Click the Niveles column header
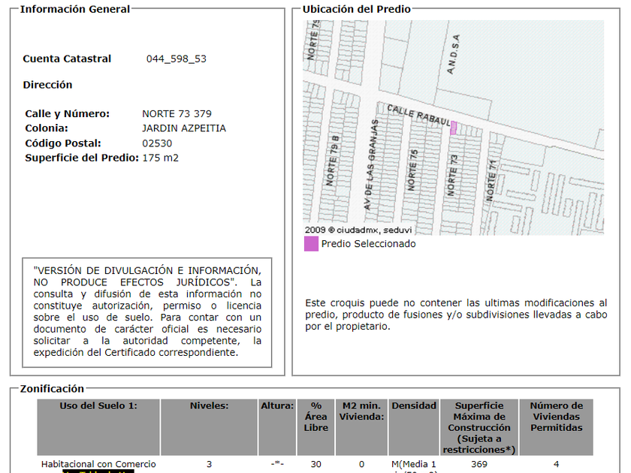Viewport: 631px width, 473px height. tap(210, 426)
